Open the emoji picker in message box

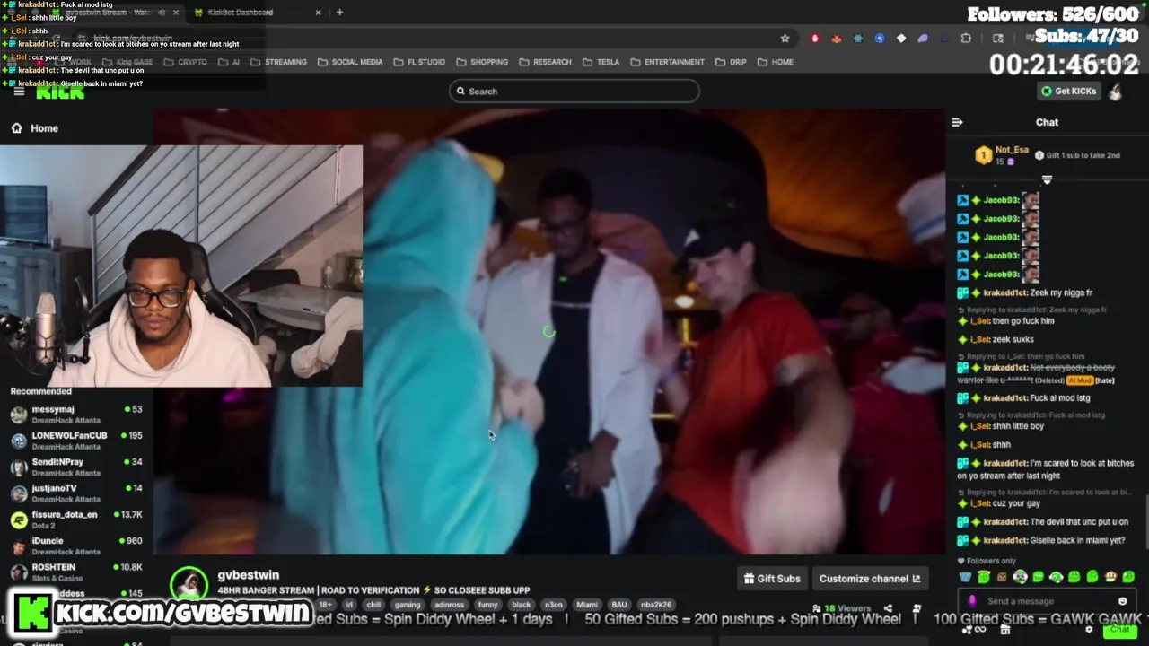tap(1122, 601)
